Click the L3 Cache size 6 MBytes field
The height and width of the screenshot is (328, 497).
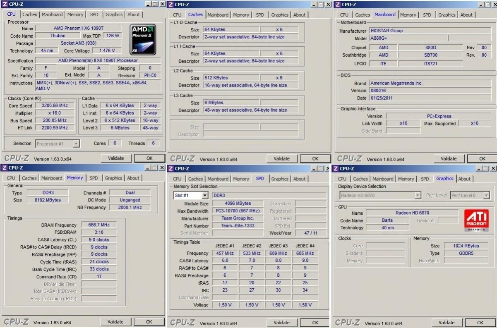tap(231, 103)
